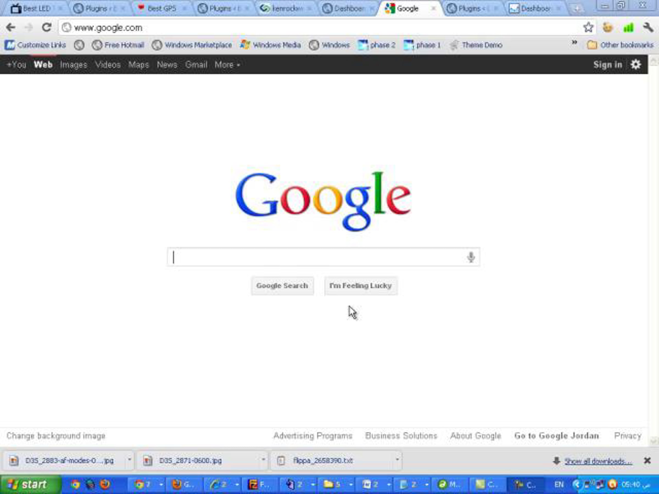The image size is (659, 494).
Task: Select Web in the Google bar
Action: coord(43,64)
